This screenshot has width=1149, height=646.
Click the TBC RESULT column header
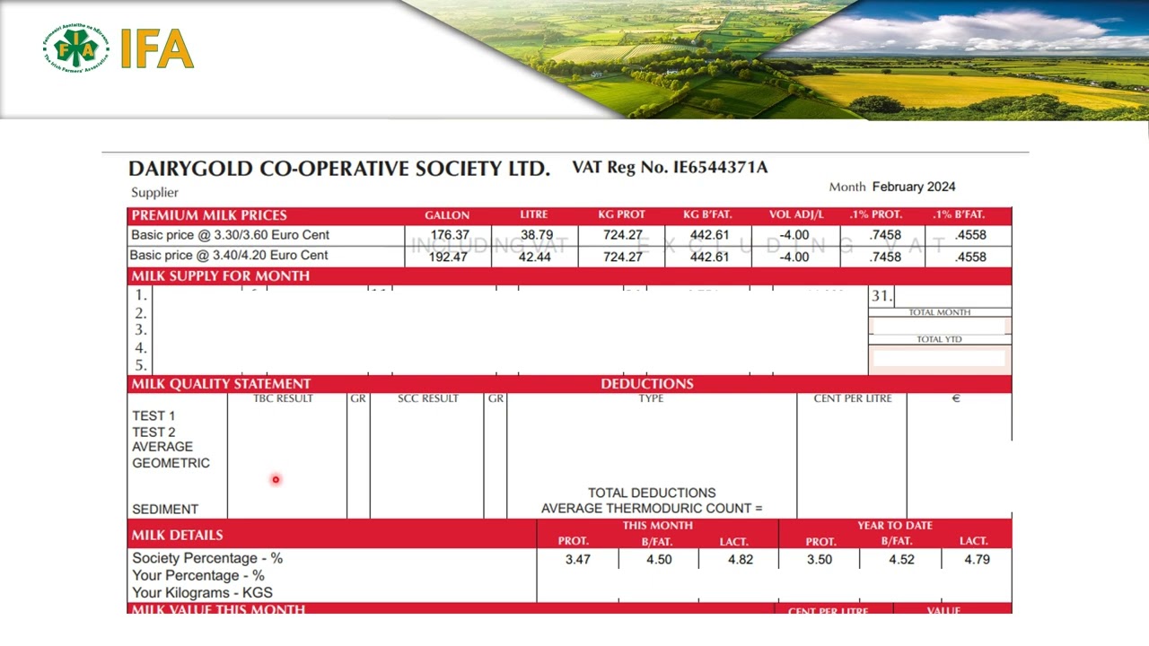[283, 398]
